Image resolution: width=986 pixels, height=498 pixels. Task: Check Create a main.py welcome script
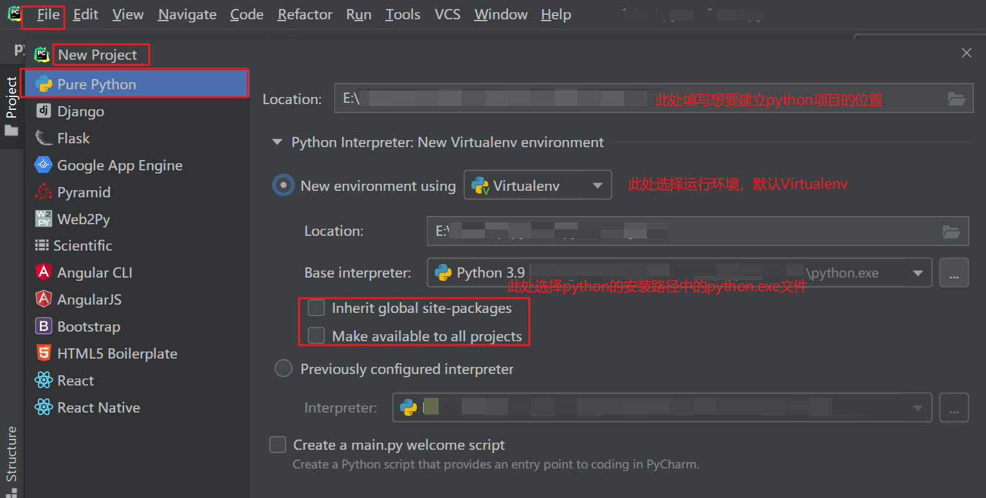pyautogui.click(x=277, y=445)
